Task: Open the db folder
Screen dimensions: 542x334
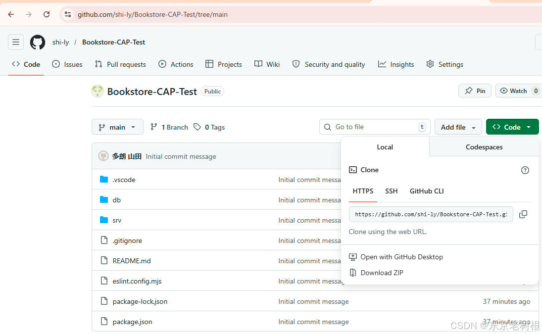Action: click(x=116, y=200)
